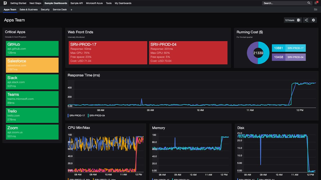
Task: Click the app logo in top-left corner
Action: pos(5,3)
